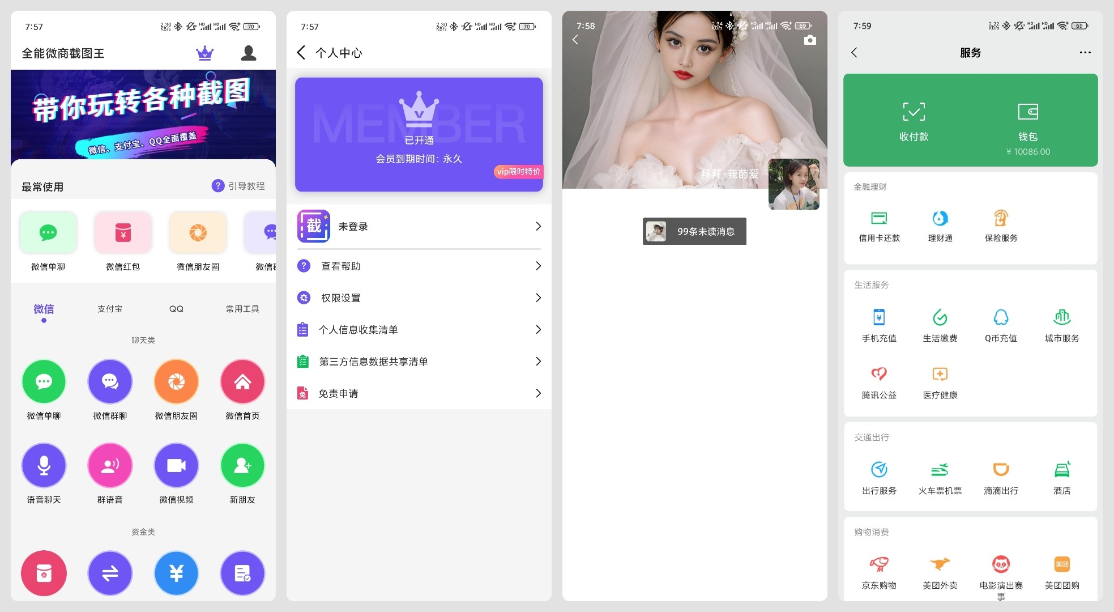Open 手机充值
1114x612 pixels.
coord(879,326)
